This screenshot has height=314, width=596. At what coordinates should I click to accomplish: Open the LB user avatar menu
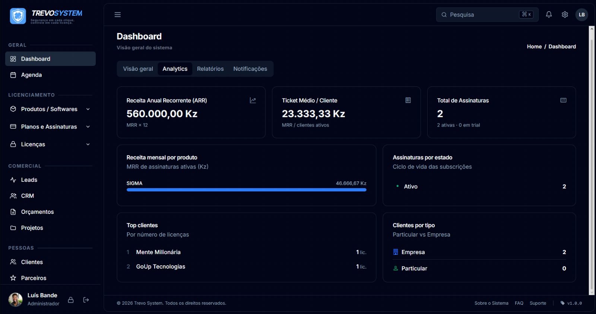(x=582, y=15)
